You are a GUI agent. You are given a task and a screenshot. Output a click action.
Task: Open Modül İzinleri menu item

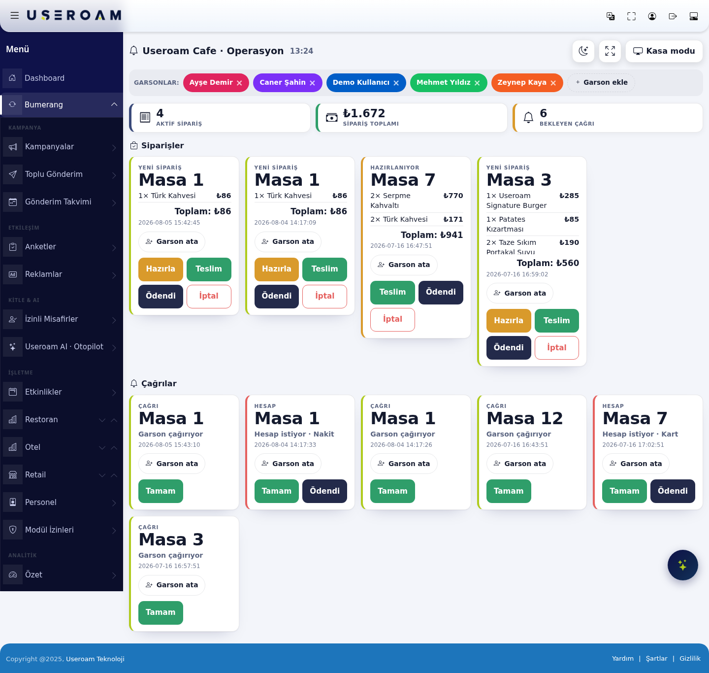tap(62, 530)
